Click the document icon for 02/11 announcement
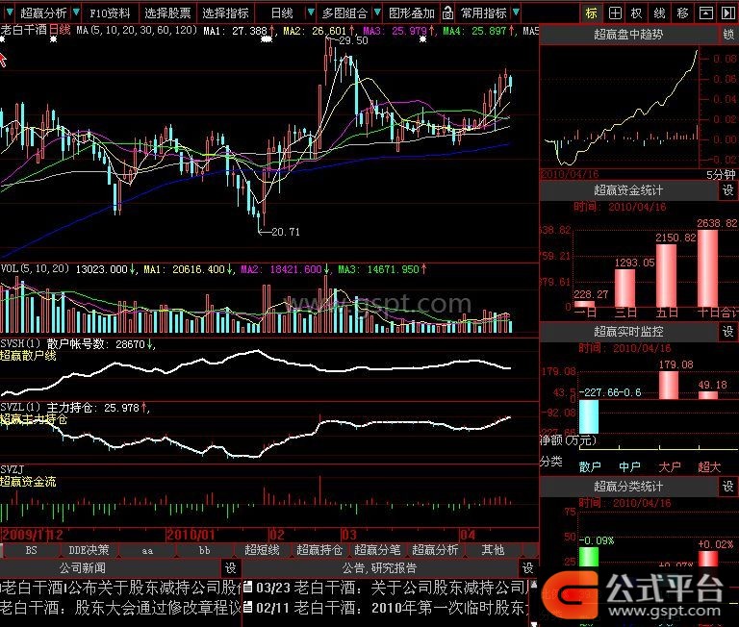Image resolution: width=739 pixels, height=627 pixels. pos(248,607)
